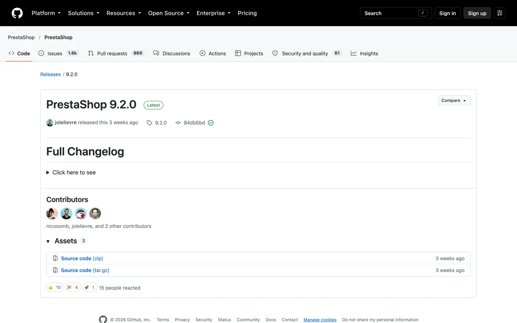
Task: Go to the Actions tab
Action: [213, 53]
